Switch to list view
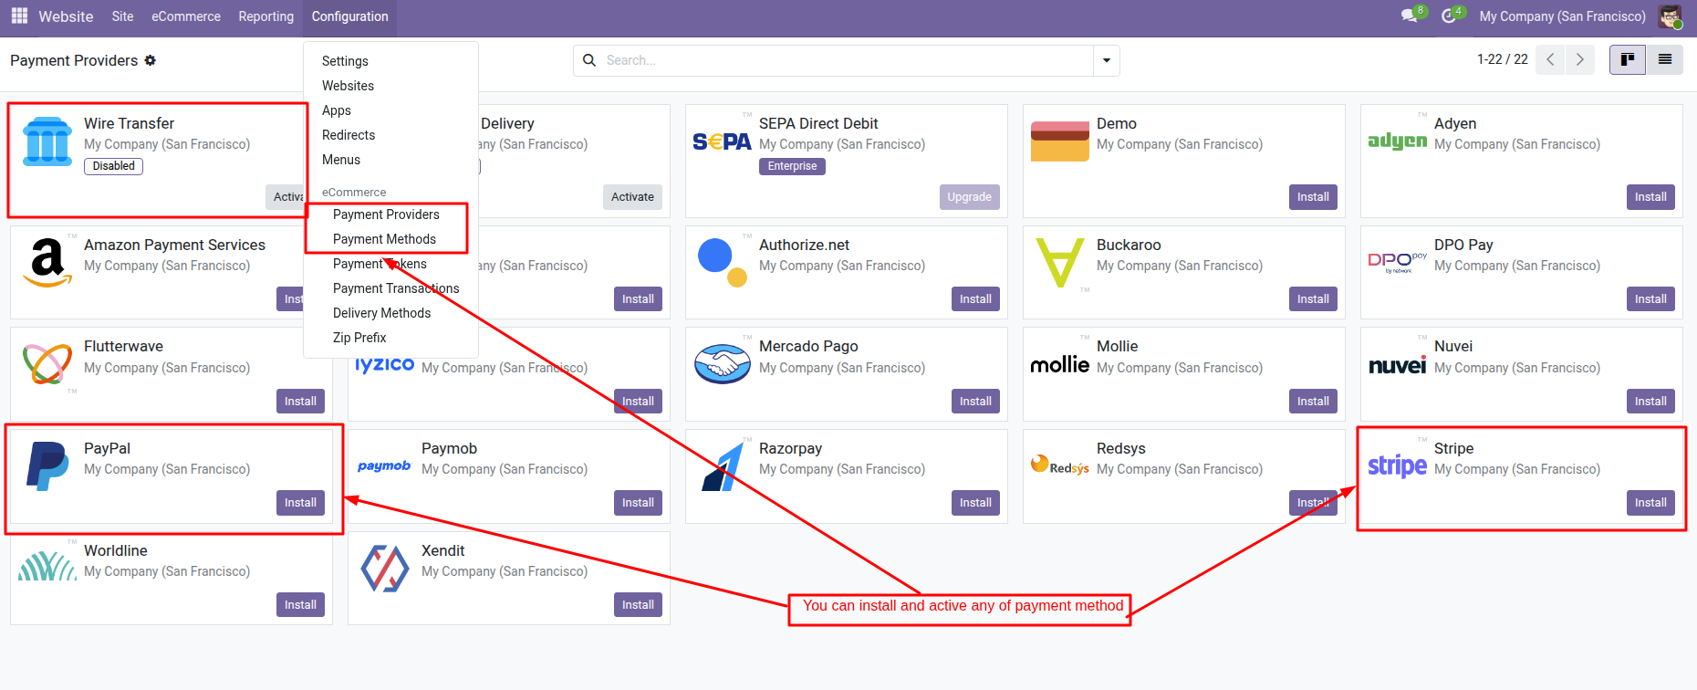The width and height of the screenshot is (1697, 690). coord(1664,59)
